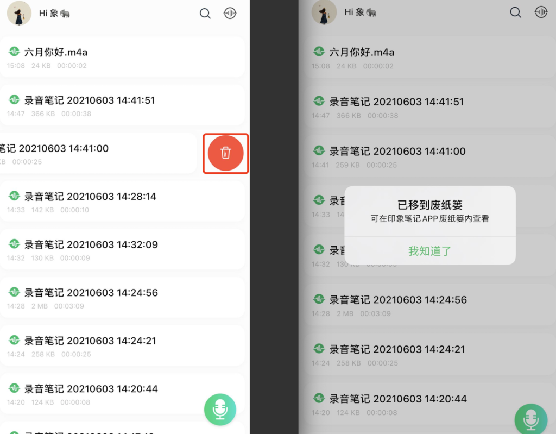Tap the red trash delete button
Image resolution: width=556 pixels, height=434 pixels.
(x=226, y=153)
